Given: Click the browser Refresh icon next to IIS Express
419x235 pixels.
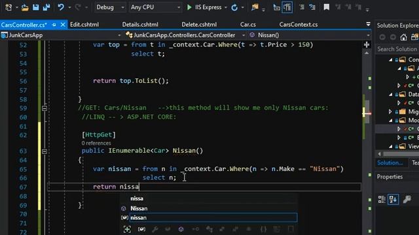Looking at the screenshot, I should click(x=234, y=7).
